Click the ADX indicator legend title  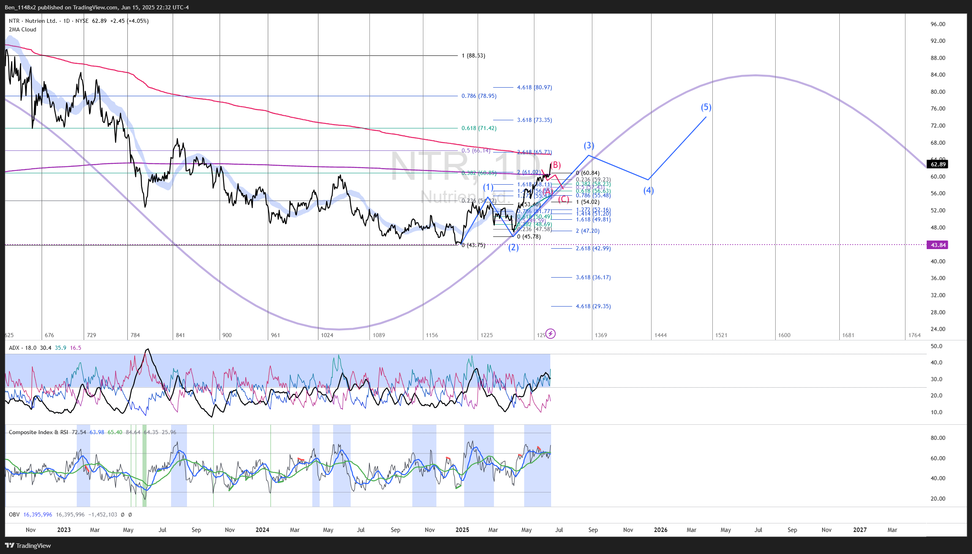(x=14, y=348)
